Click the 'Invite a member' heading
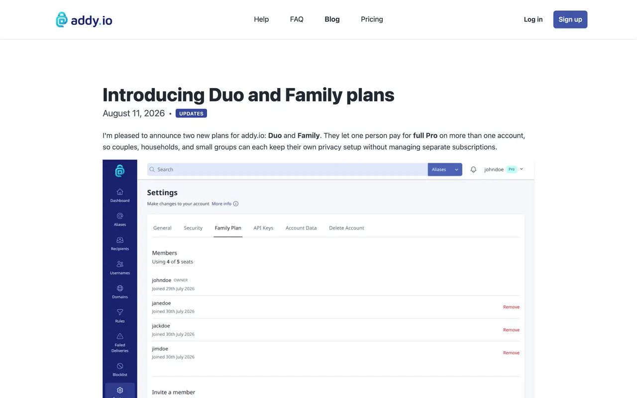The image size is (637, 398). click(x=174, y=393)
